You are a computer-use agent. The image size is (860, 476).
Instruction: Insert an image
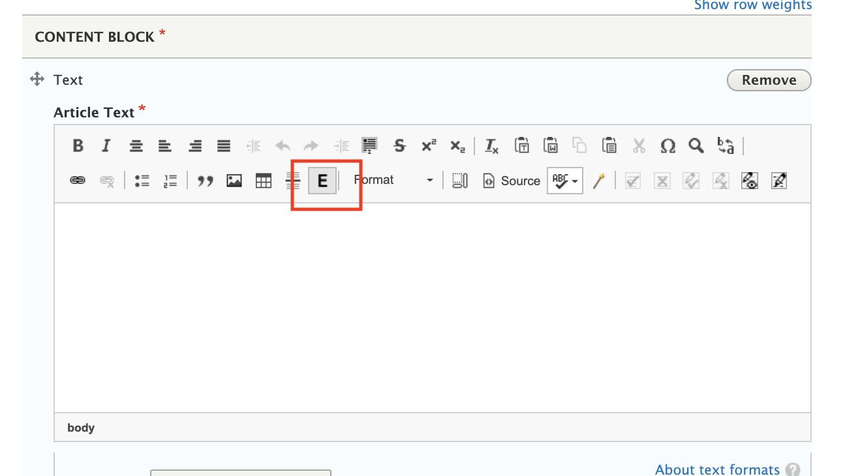pos(234,181)
